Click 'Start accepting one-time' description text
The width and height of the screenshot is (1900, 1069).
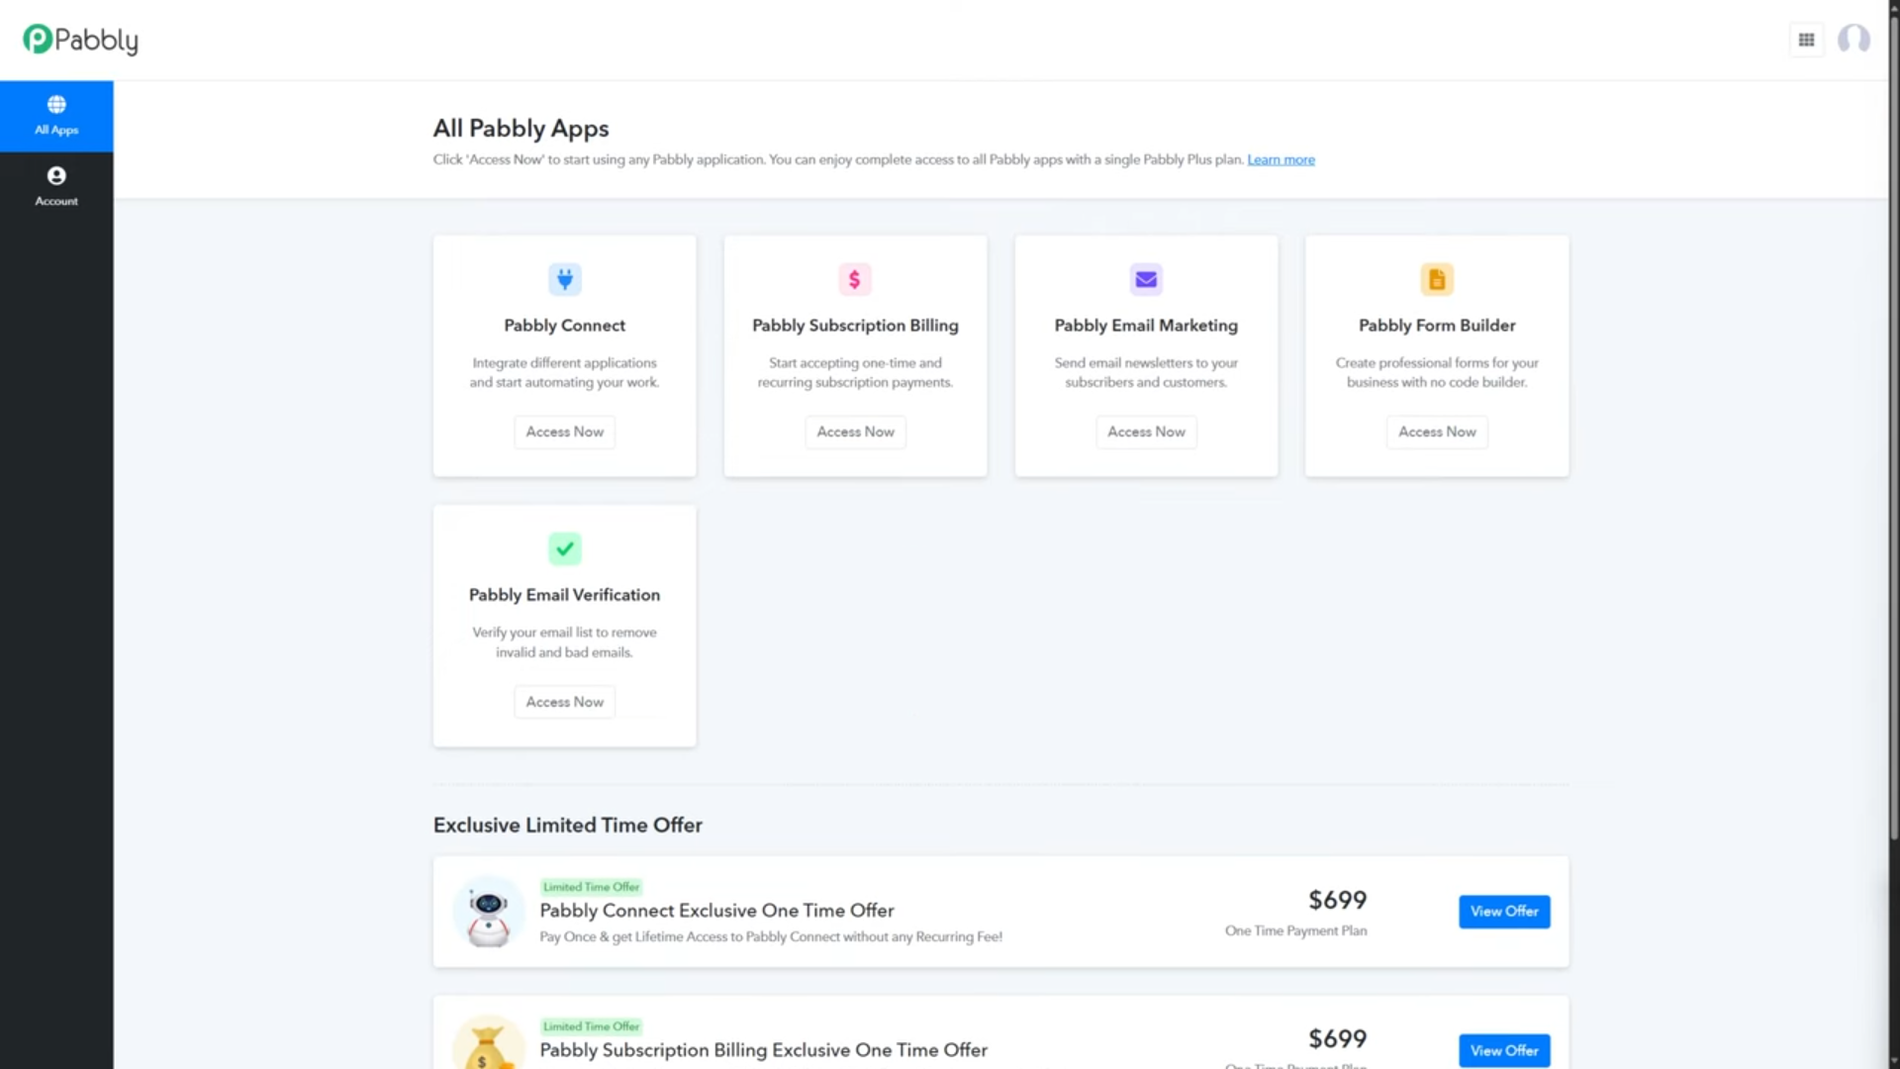855,372
